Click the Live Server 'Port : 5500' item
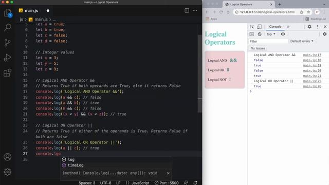Image resolution: width=329 pixels, height=185 pixels. [x=167, y=183]
